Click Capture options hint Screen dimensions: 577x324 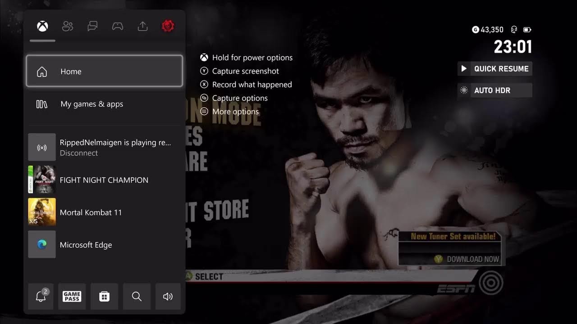[240, 98]
